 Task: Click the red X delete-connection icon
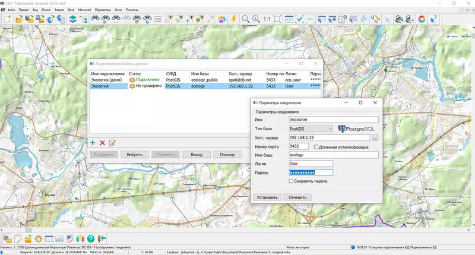point(102,143)
